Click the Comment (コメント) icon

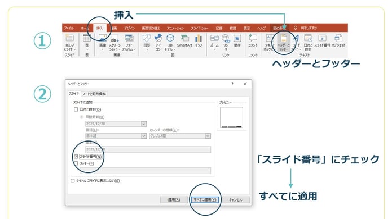click(253, 38)
